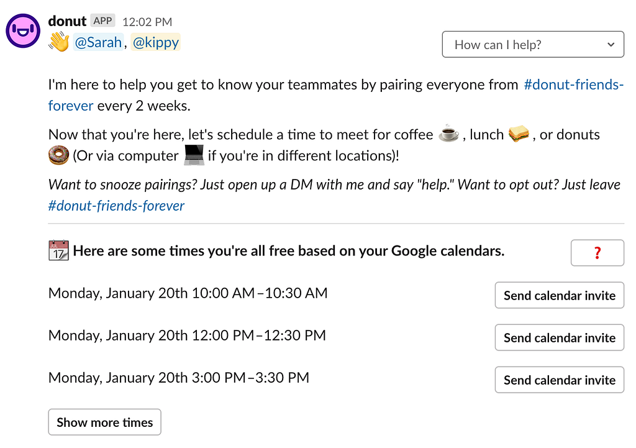Screen dimensions: 636x448
Task: Click the donut app sender name
Action: [67, 21]
